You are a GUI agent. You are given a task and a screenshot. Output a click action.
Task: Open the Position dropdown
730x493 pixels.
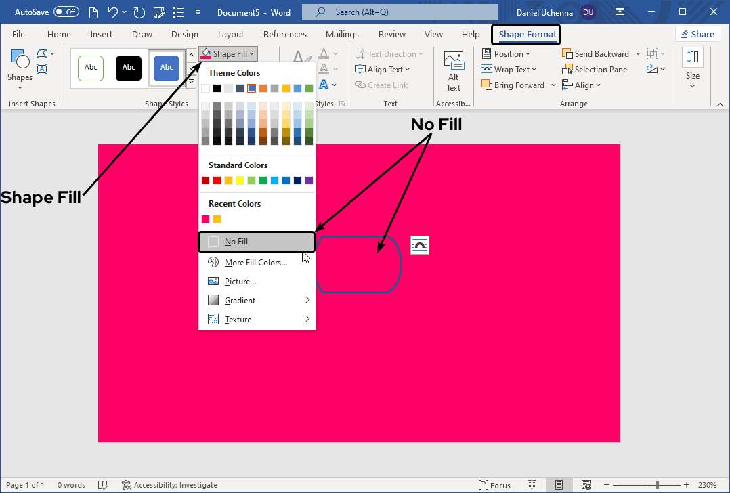point(507,54)
